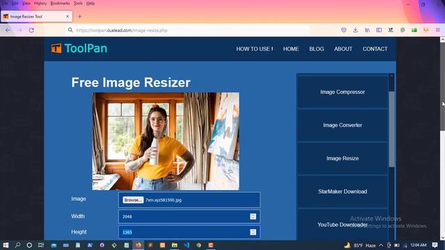Open Sublime Text from taskbar
The image size is (445, 250).
pyautogui.click(x=150, y=245)
